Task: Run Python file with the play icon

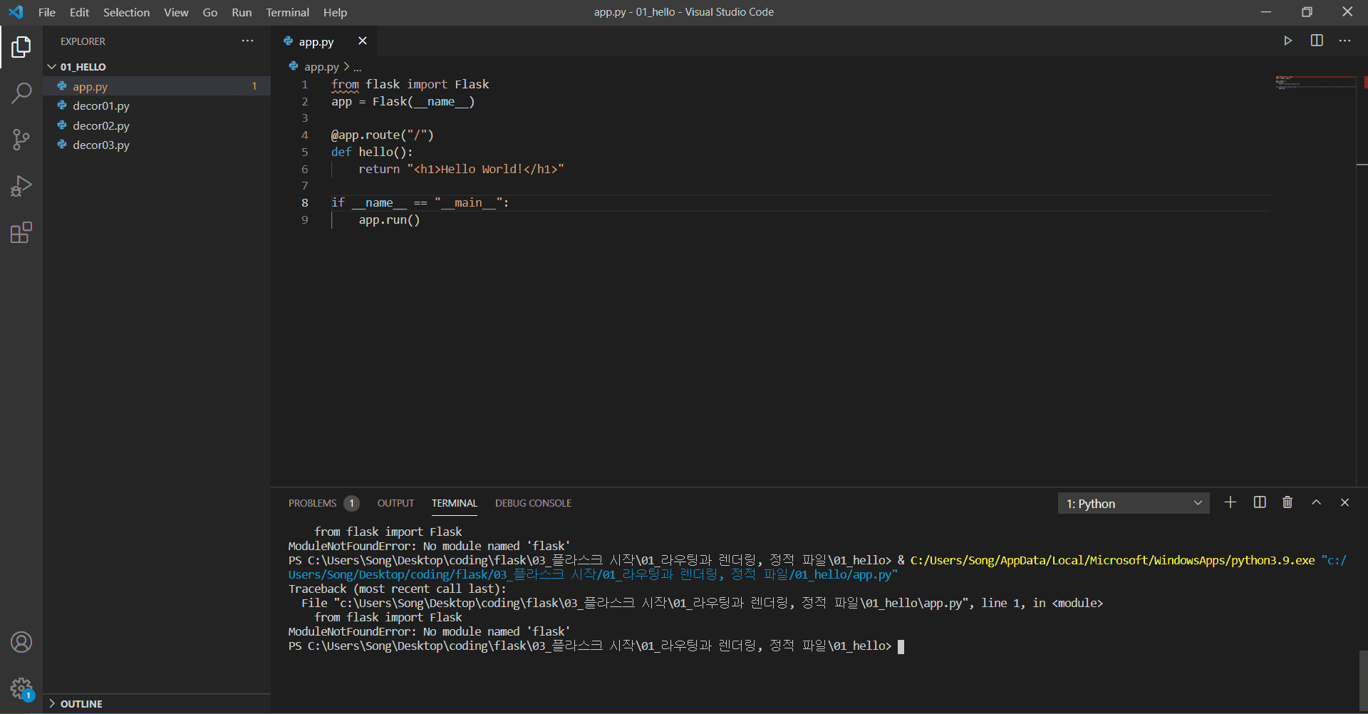Action: pos(1287,41)
